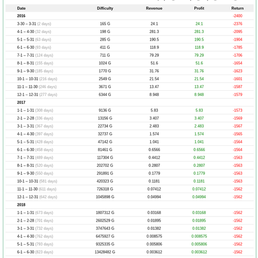Viewport: 258px width, 258px height.
Task: Click the Revenue column header
Action: (154, 8)
